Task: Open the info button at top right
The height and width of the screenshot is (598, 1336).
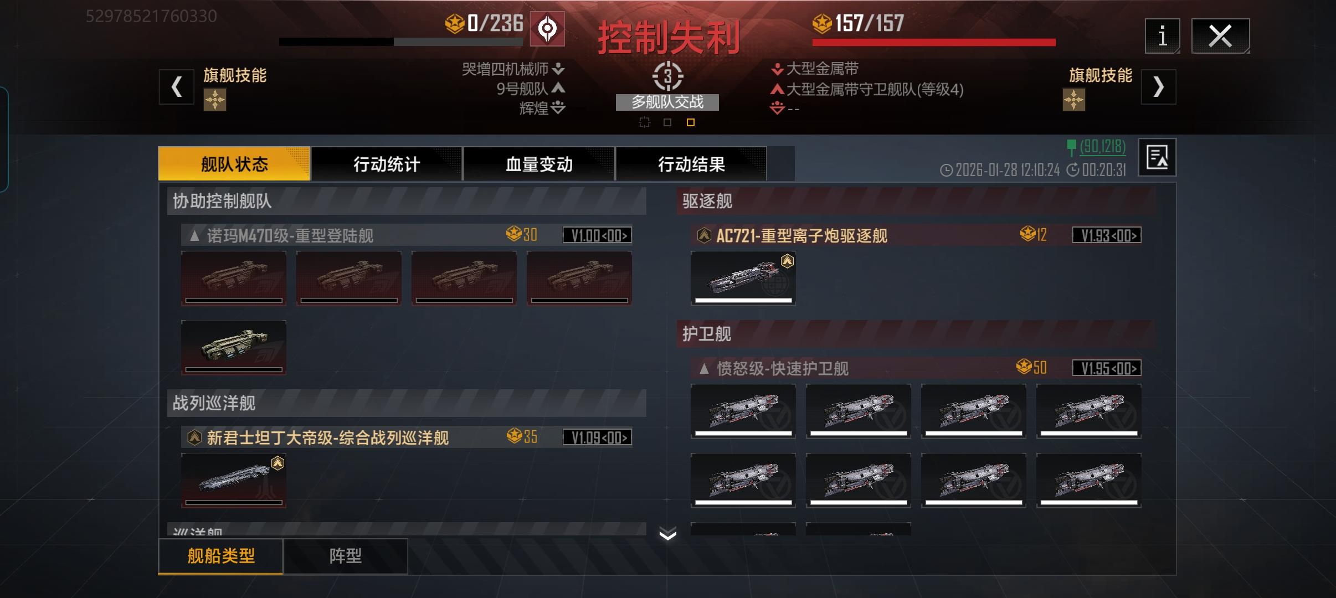Action: (x=1162, y=36)
